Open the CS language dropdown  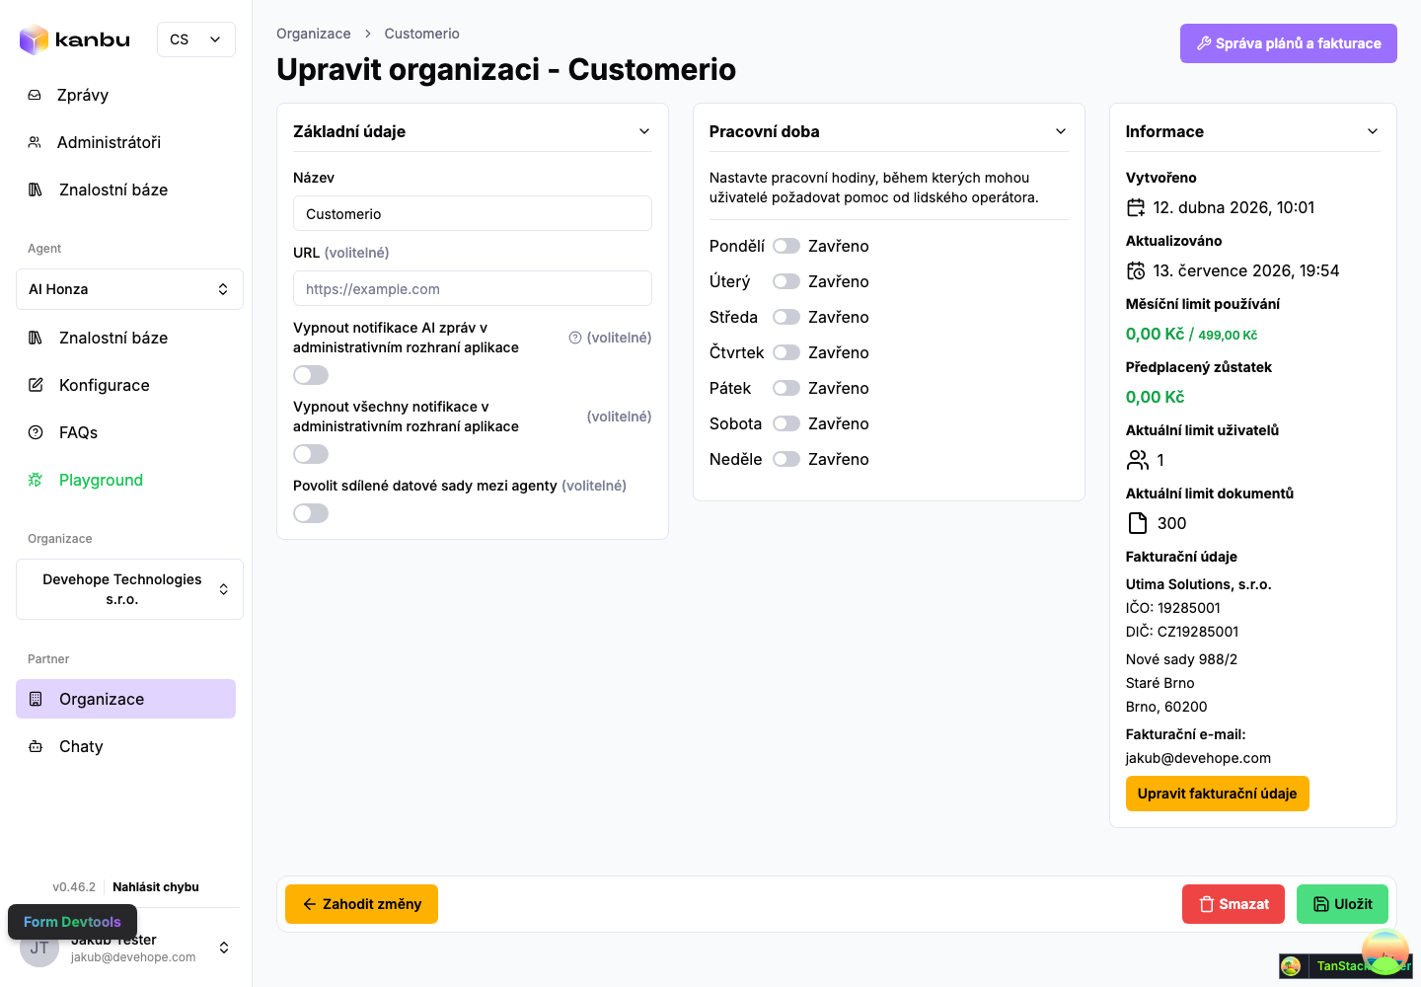[x=196, y=39]
